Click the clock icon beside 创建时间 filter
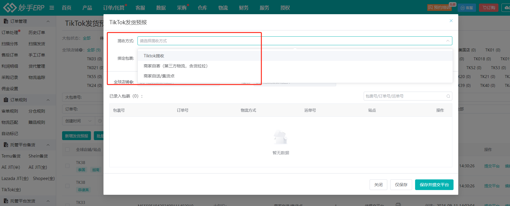This screenshot has height=206, width=510. point(100,121)
